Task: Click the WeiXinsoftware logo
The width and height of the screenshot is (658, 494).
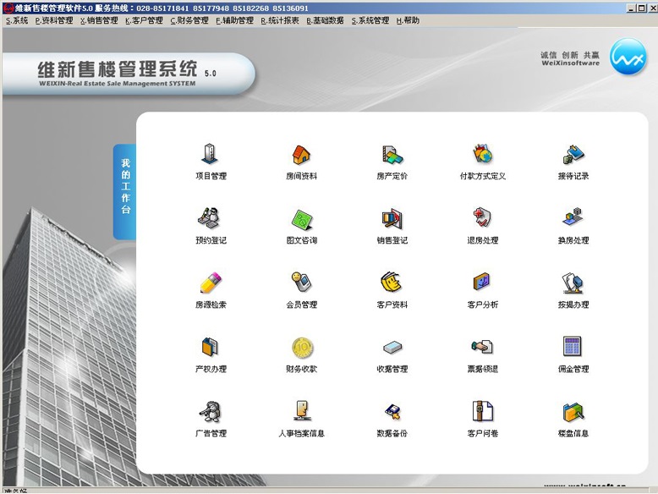Action: [628, 58]
